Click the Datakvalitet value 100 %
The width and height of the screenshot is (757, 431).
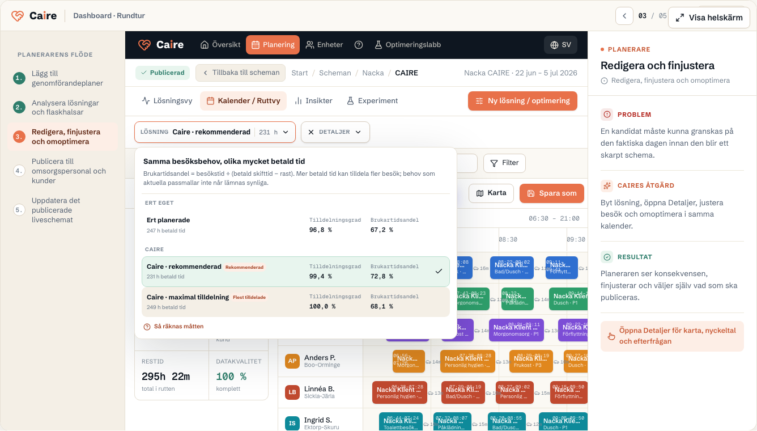coord(231,377)
